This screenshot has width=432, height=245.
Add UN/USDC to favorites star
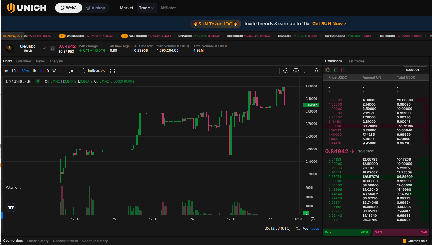pyautogui.click(x=52, y=48)
